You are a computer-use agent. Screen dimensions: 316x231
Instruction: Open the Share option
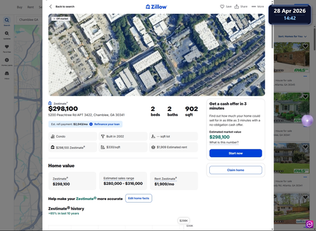point(241,6)
